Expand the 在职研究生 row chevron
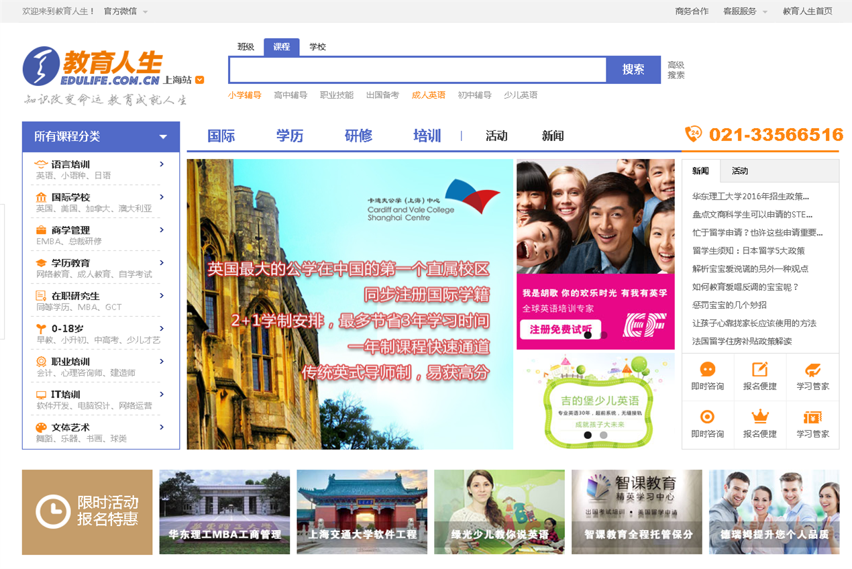Image resolution: width=852 pixels, height=569 pixels. tap(162, 295)
